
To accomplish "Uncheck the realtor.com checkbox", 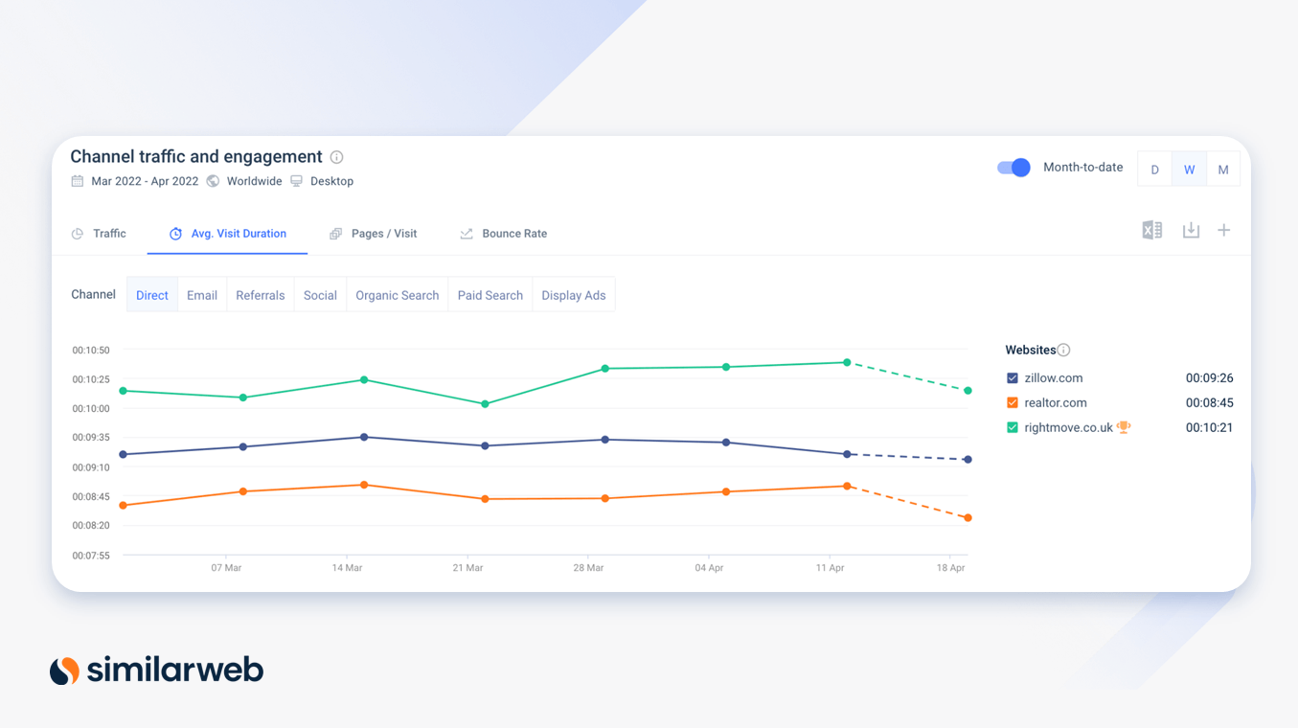I will tap(1013, 403).
